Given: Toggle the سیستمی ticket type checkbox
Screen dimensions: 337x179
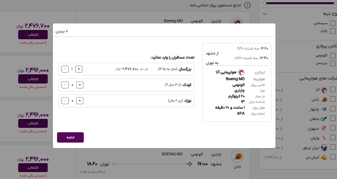Looking at the screenshot, I should click(x=333, y=23).
